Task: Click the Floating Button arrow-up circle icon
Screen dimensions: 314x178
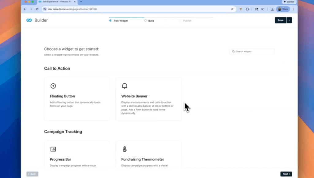Action: pos(53,86)
